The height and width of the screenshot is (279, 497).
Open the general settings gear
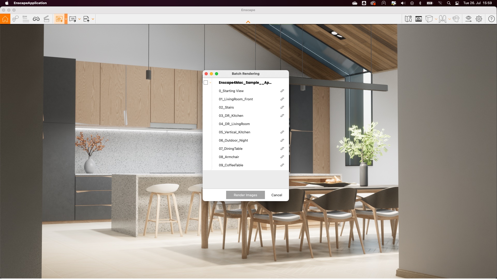[479, 19]
